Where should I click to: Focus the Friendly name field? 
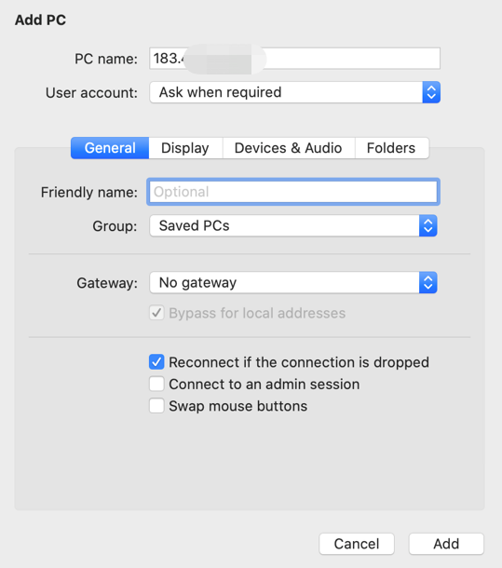pyautogui.click(x=292, y=192)
